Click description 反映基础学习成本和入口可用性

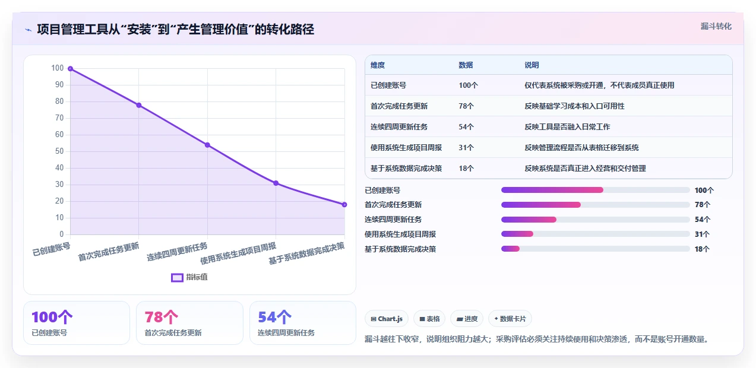574,106
